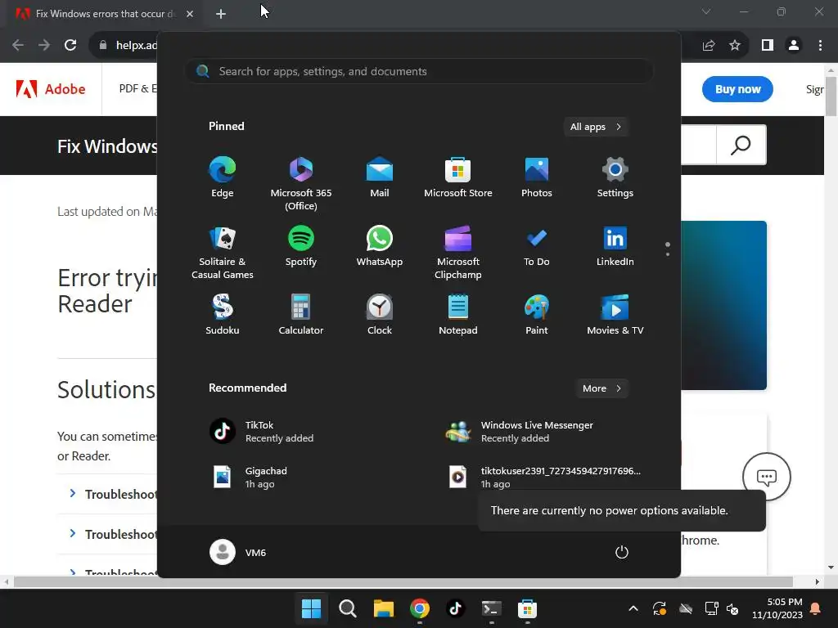Launch the LinkedIn app
838x628 pixels.
point(615,246)
